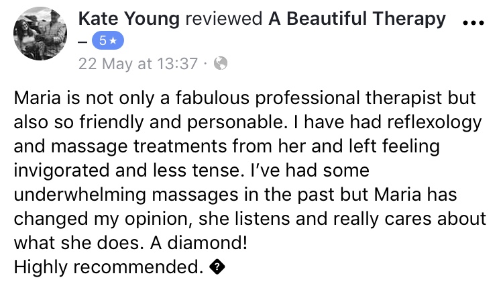
Task: Click the dash before the rating badge
Action: [83, 42]
